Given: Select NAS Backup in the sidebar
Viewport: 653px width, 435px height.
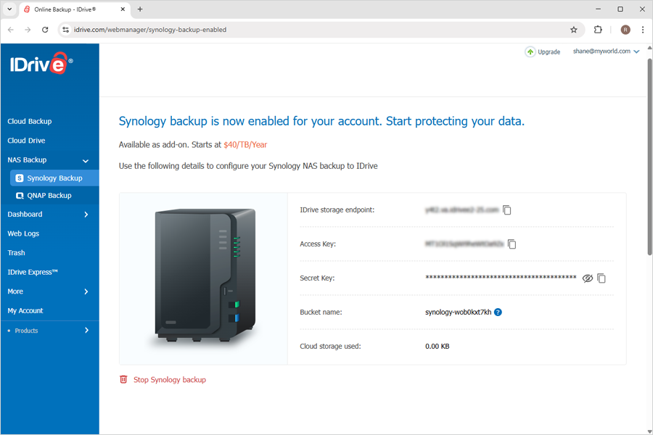Looking at the screenshot, I should [27, 159].
